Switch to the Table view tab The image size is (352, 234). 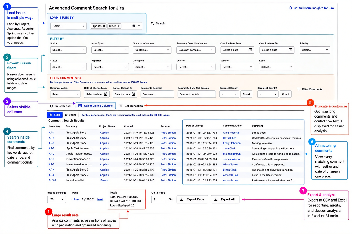click(x=55, y=115)
